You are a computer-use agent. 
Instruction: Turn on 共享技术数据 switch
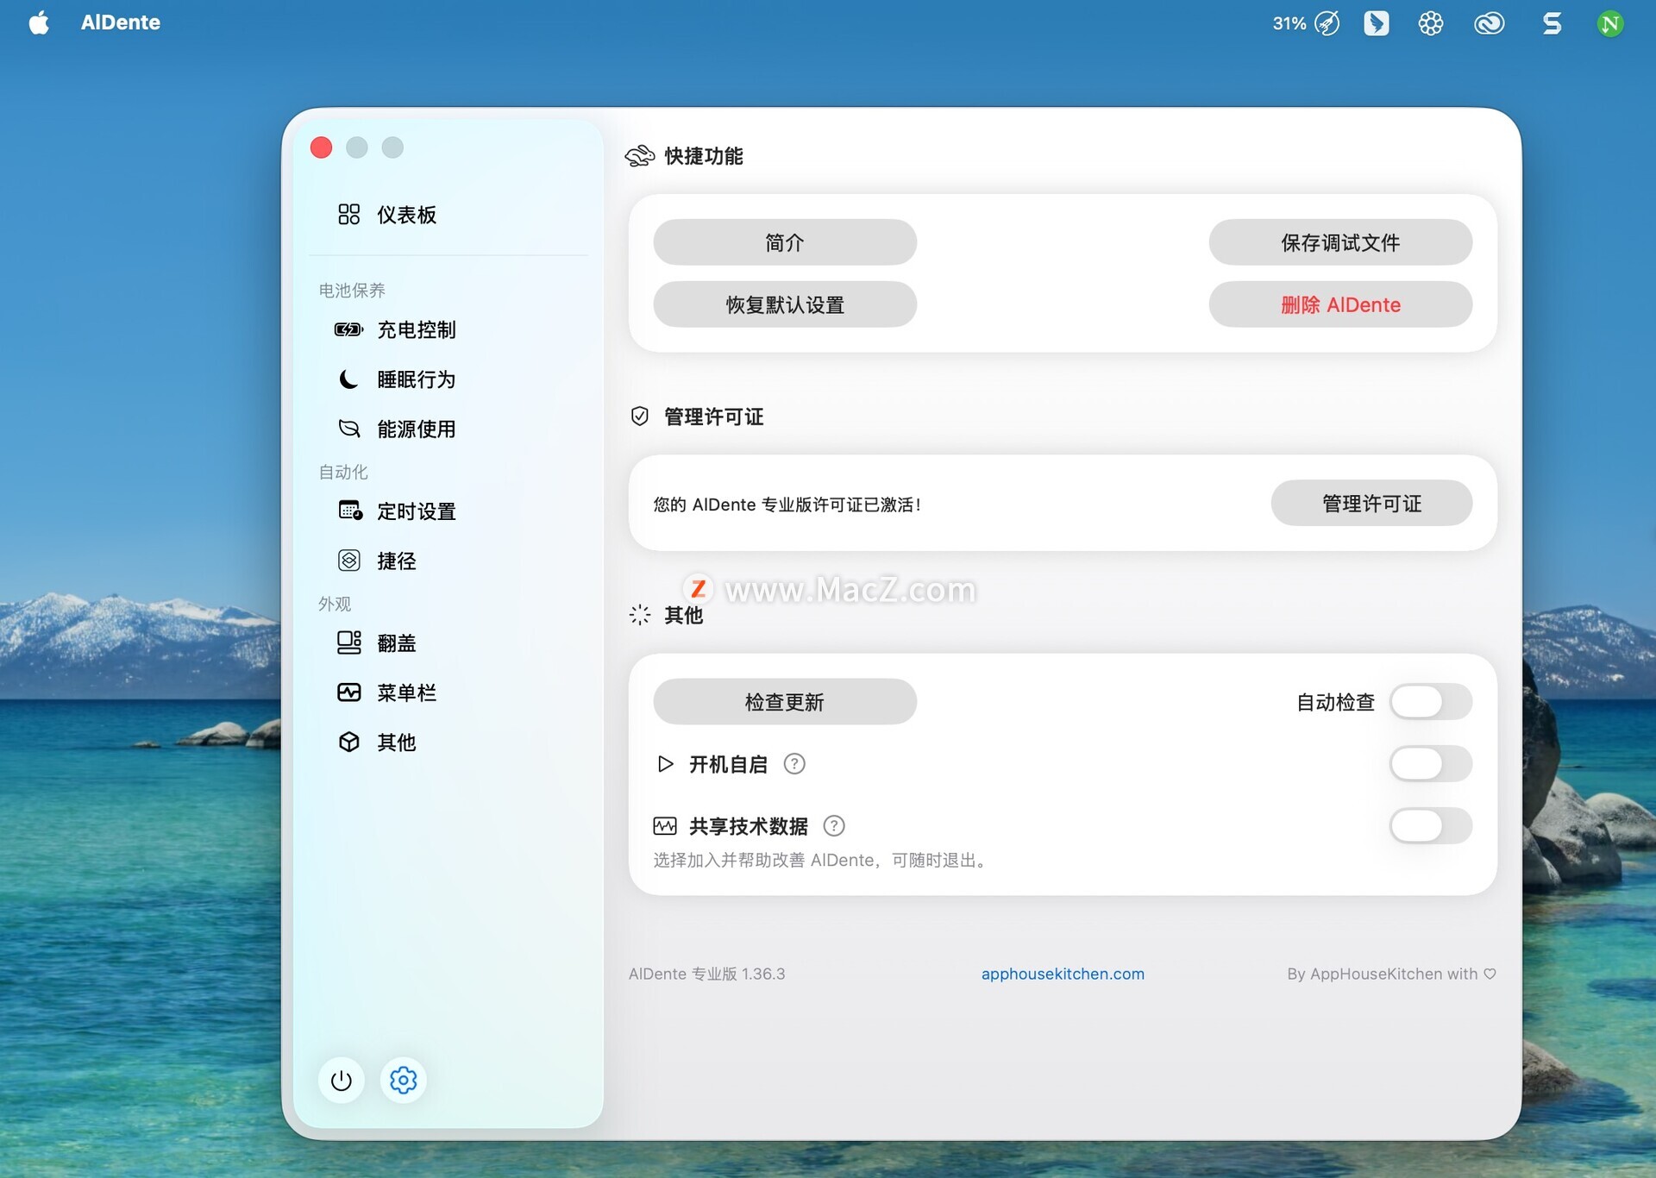coord(1430,826)
